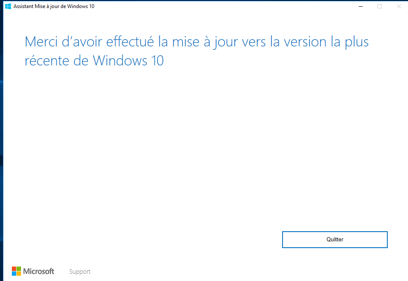Click the yellow square of Microsoft logo
This screenshot has height=281, width=408.
pyautogui.click(x=19, y=273)
